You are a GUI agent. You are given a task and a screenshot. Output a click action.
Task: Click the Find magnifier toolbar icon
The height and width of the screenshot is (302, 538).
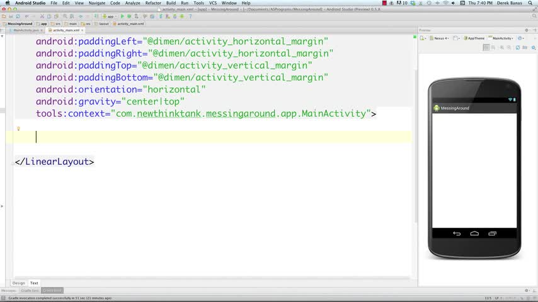pos(65,16)
